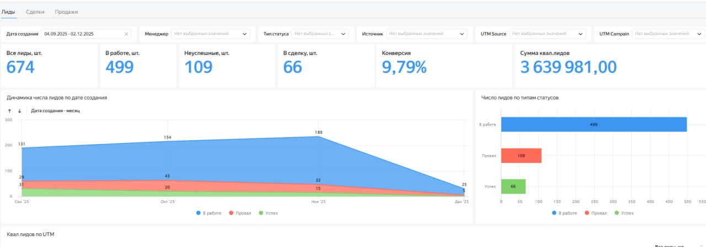This screenshot has width=706, height=247.
Task: Toggle the Успех legend under bar chart
Action: tap(624, 212)
